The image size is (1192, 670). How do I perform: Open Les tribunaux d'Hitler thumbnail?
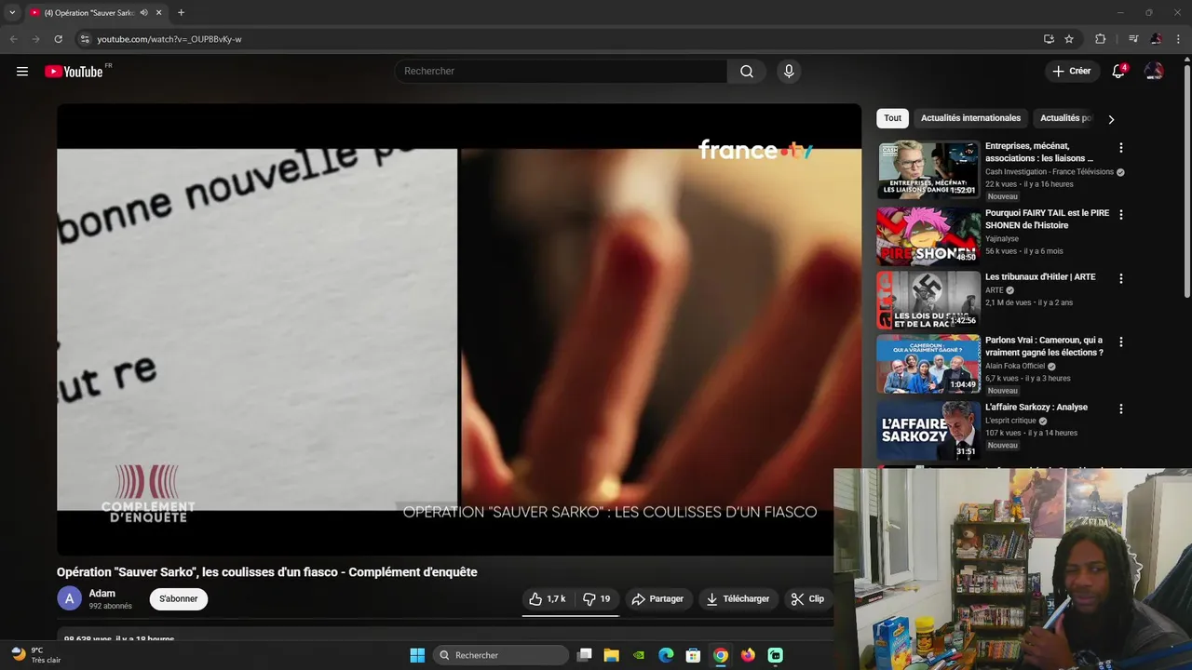pos(928,300)
